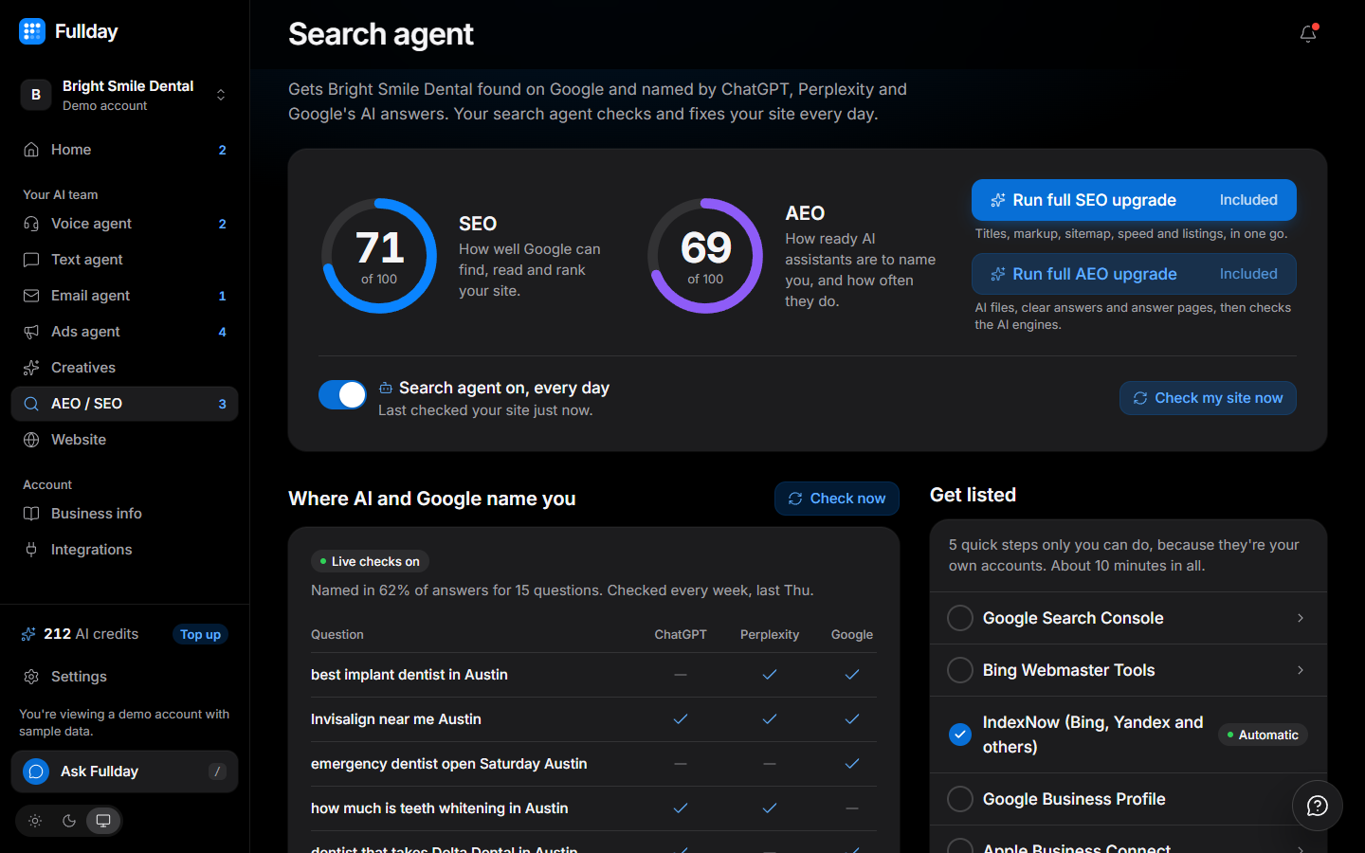Click the Live checks on badge
1365x853 pixels.
point(370,561)
